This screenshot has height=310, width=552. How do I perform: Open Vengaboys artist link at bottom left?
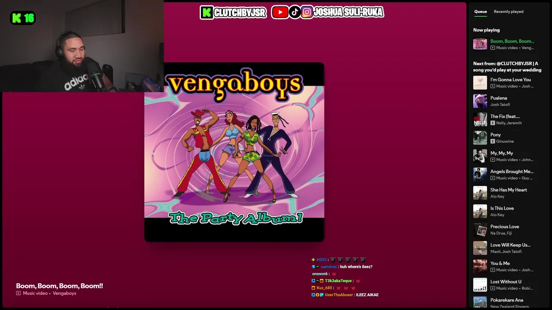pyautogui.click(x=64, y=293)
